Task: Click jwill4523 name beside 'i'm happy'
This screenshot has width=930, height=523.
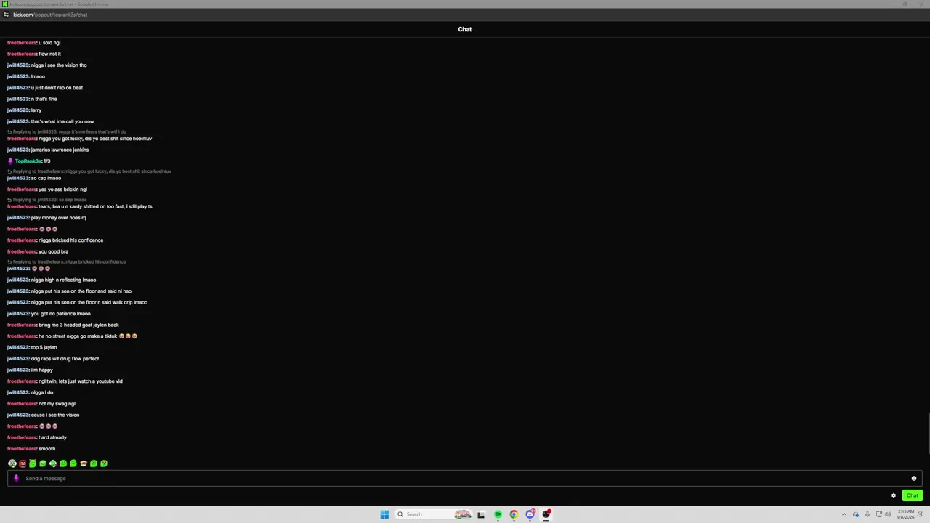Action: click(x=18, y=370)
